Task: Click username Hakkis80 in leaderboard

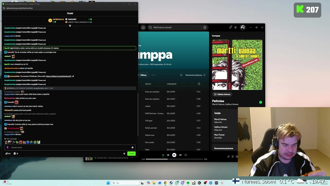Action: [x=72, y=19]
